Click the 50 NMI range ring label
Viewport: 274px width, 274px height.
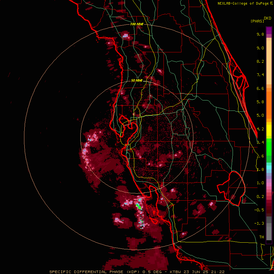(137, 81)
